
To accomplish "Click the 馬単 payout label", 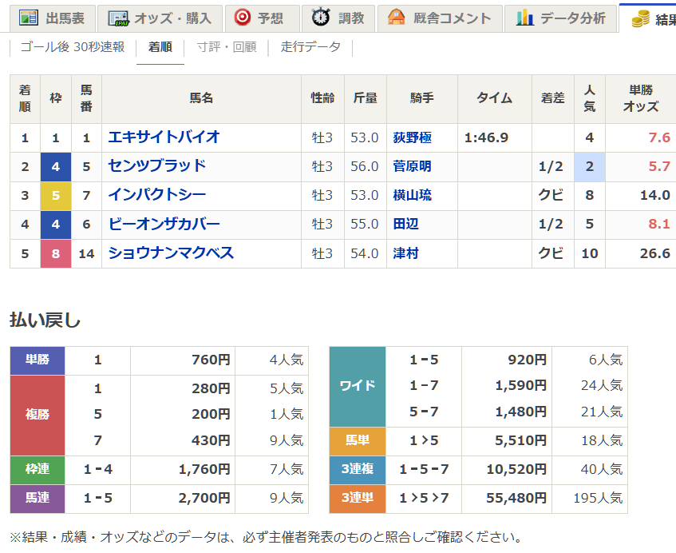I will (358, 441).
